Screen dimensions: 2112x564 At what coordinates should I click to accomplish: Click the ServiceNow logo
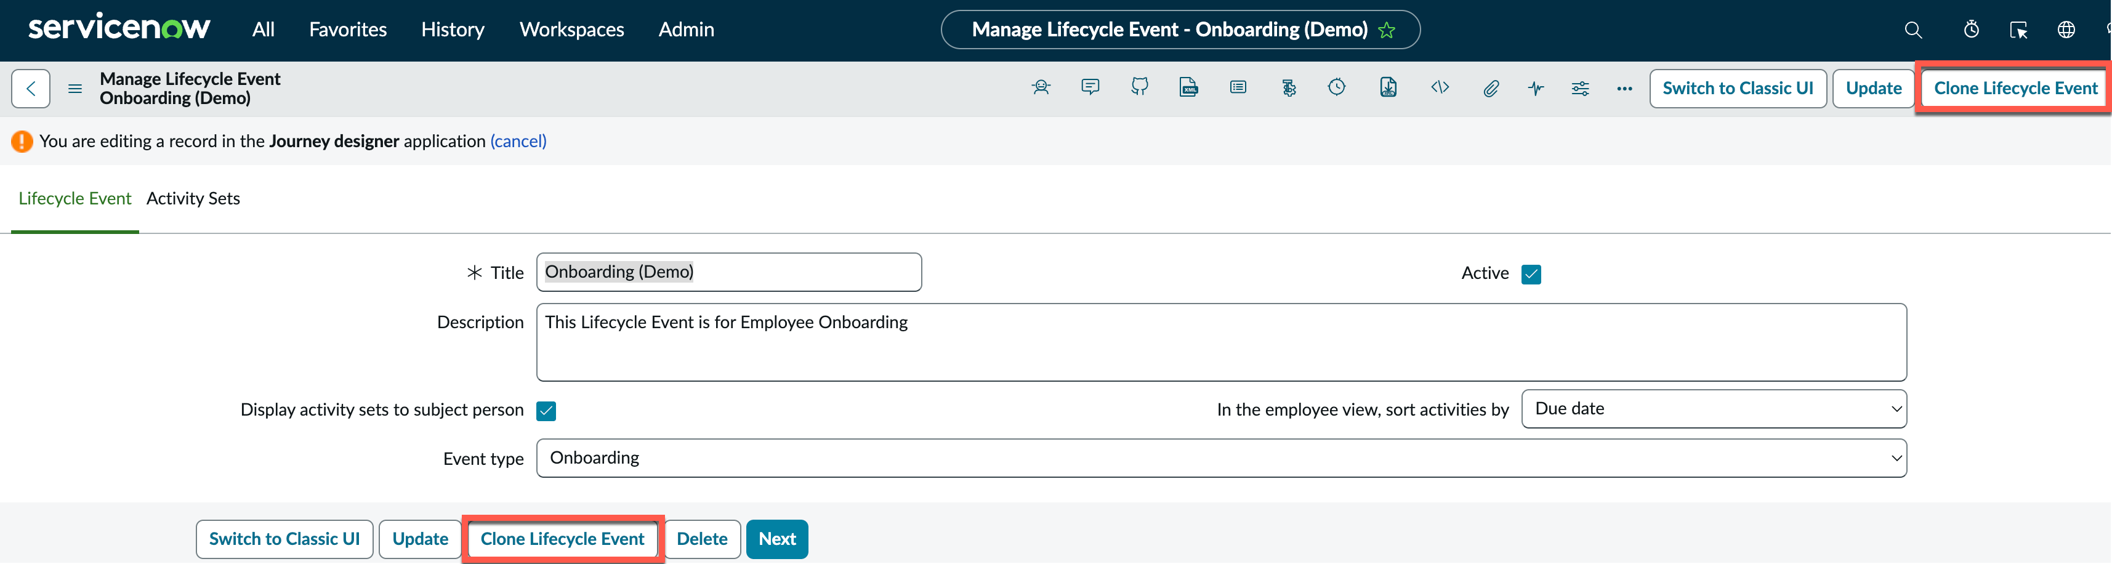pos(119,27)
